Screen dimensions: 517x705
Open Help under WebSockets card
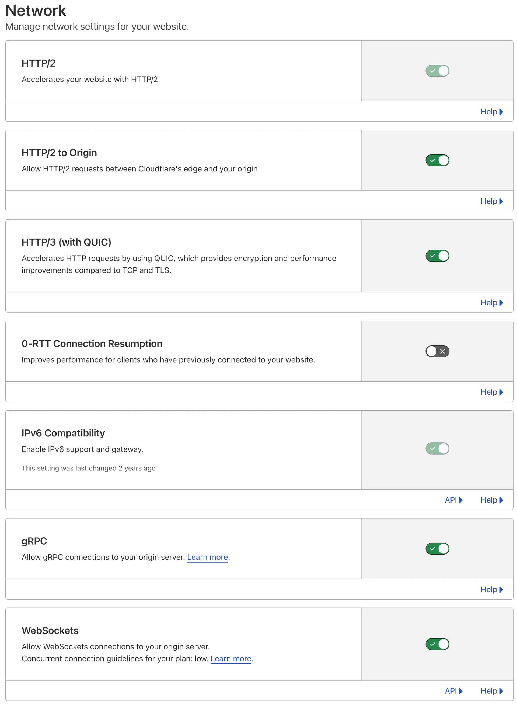[x=491, y=691]
